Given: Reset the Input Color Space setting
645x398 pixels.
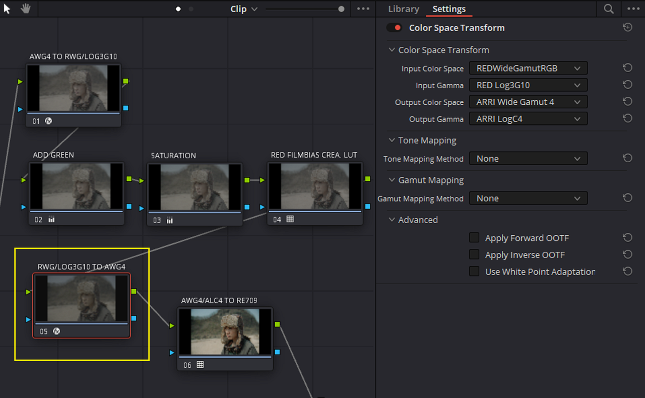Looking at the screenshot, I should (627, 68).
